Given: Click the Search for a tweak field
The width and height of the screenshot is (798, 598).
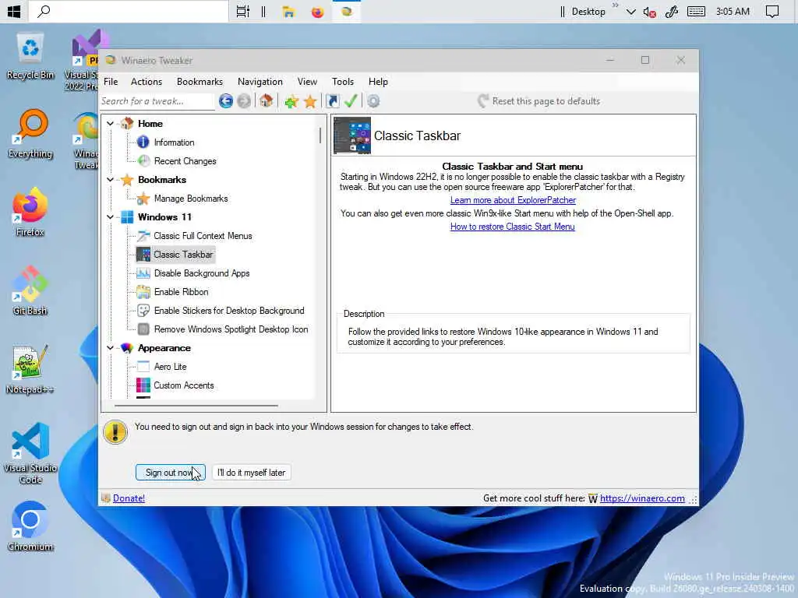Looking at the screenshot, I should pos(157,101).
